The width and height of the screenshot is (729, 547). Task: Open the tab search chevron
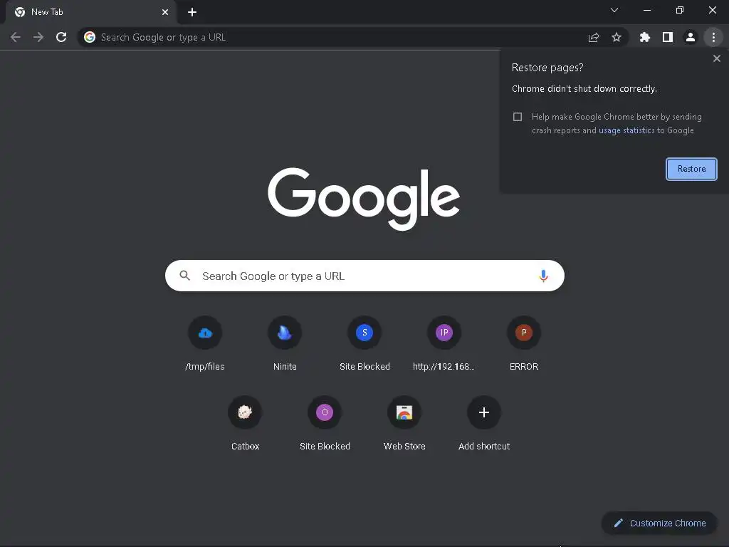614,10
